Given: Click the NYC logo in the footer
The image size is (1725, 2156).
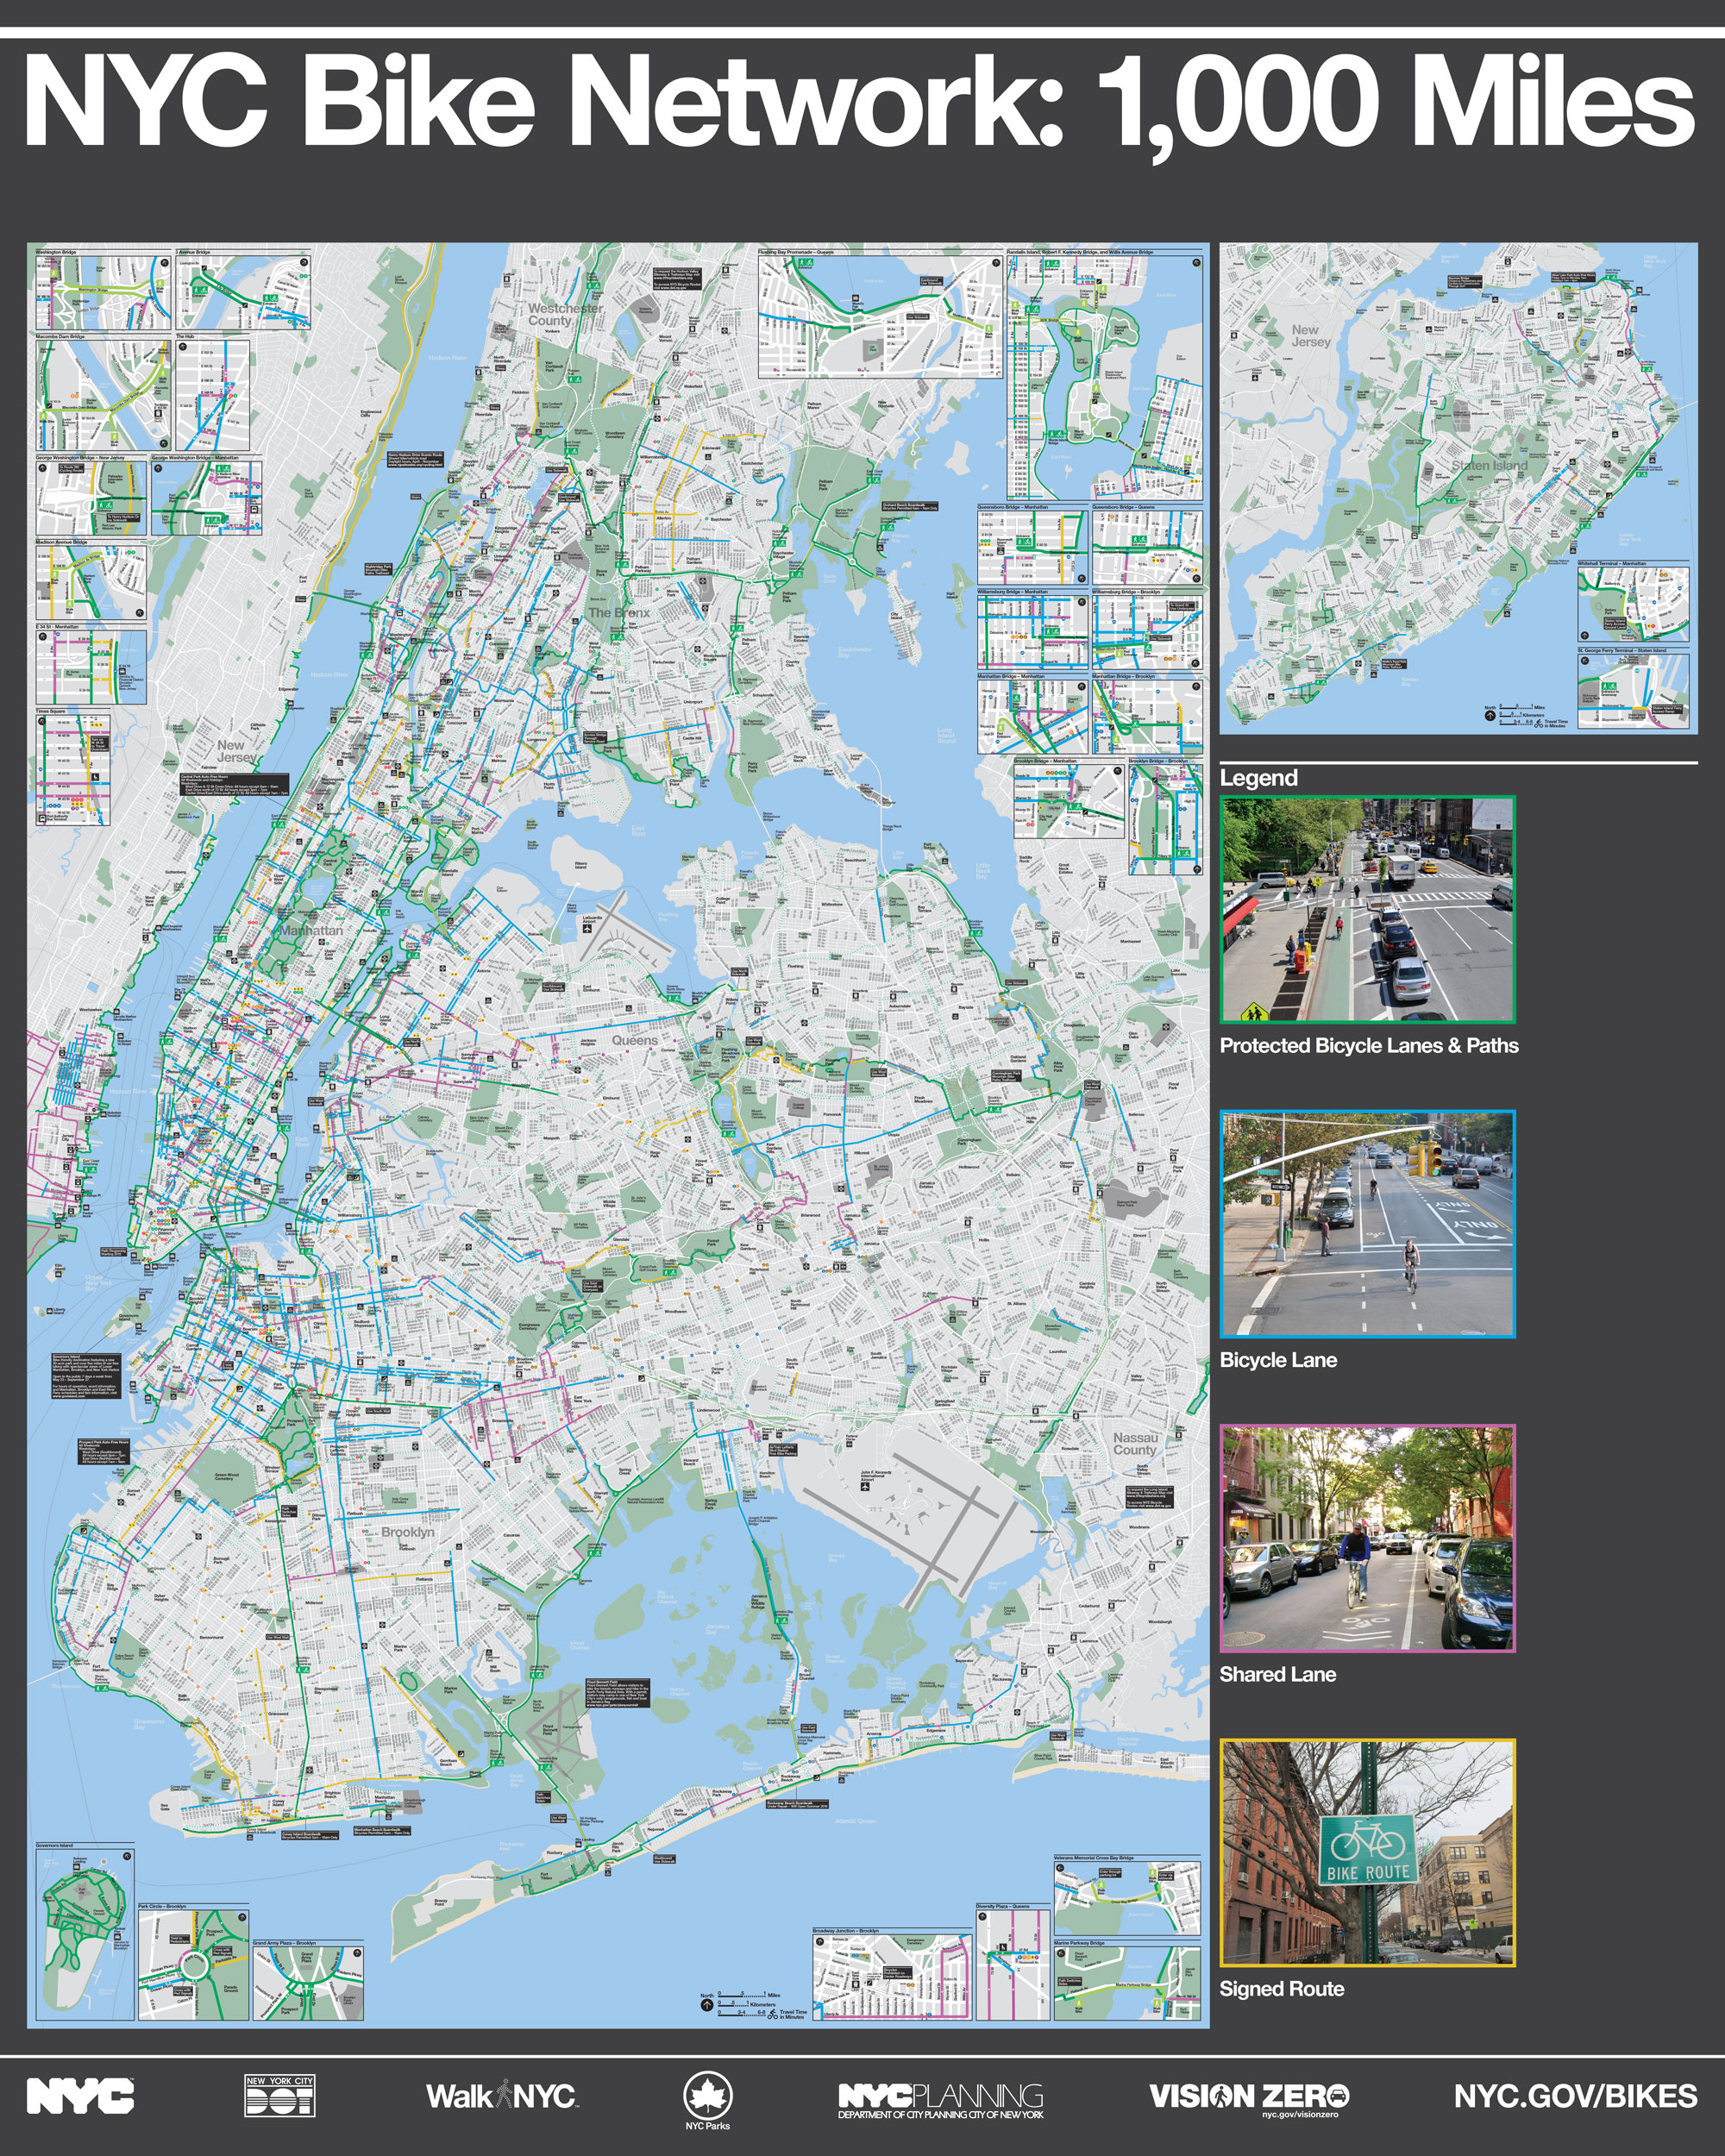Looking at the screenshot, I should pos(80,2096).
